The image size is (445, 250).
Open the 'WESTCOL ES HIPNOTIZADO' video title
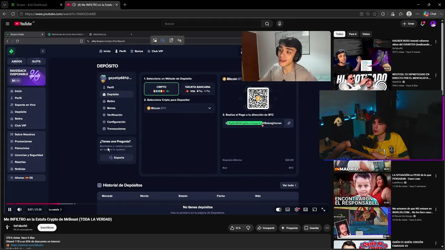tap(412, 76)
